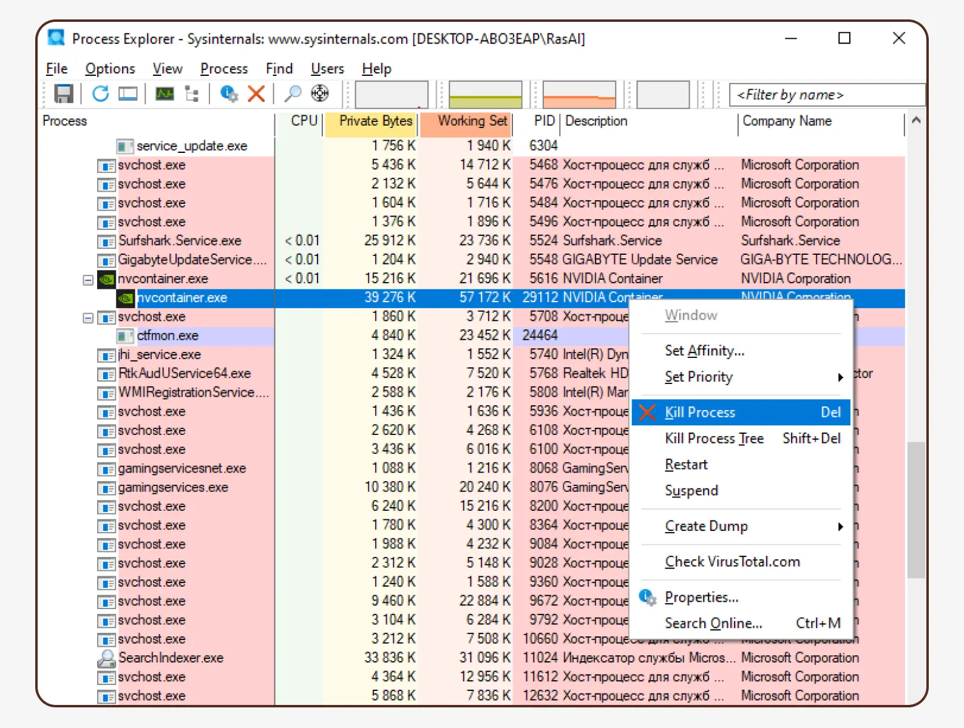Sort by the PID column header
This screenshot has height=728, width=964.
click(x=537, y=121)
